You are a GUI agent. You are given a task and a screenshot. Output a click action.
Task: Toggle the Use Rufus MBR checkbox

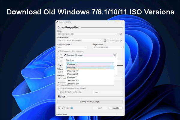pos(58,61)
